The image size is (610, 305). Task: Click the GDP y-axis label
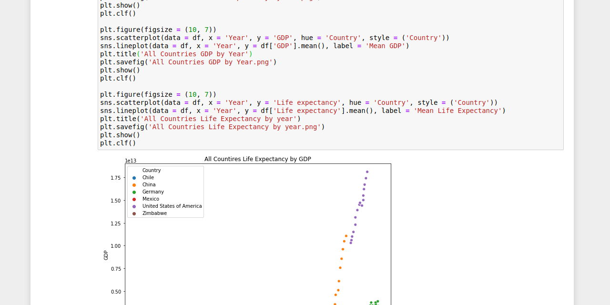pyautogui.click(x=106, y=255)
